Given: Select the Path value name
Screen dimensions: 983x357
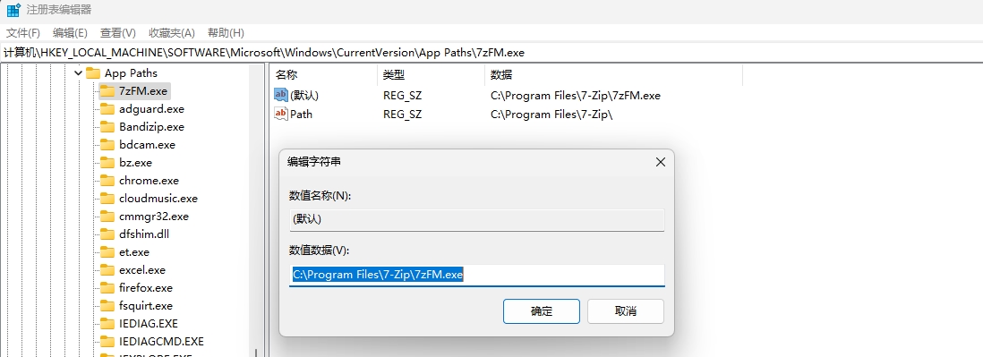Looking at the screenshot, I should [x=301, y=115].
